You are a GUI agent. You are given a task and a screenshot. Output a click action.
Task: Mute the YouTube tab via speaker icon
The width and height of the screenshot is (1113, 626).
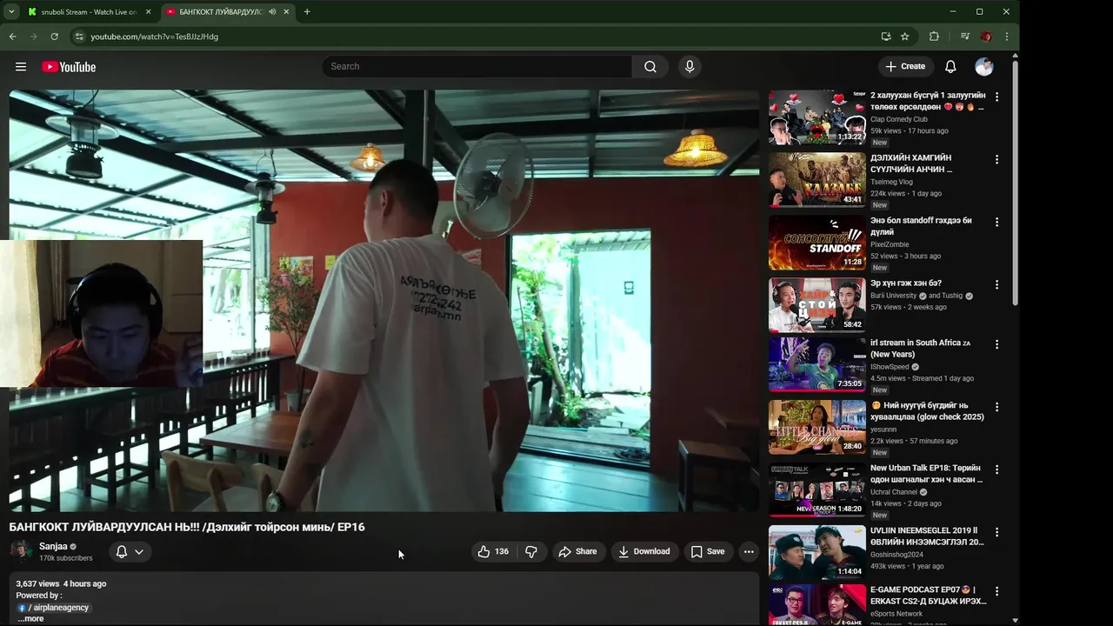(272, 12)
